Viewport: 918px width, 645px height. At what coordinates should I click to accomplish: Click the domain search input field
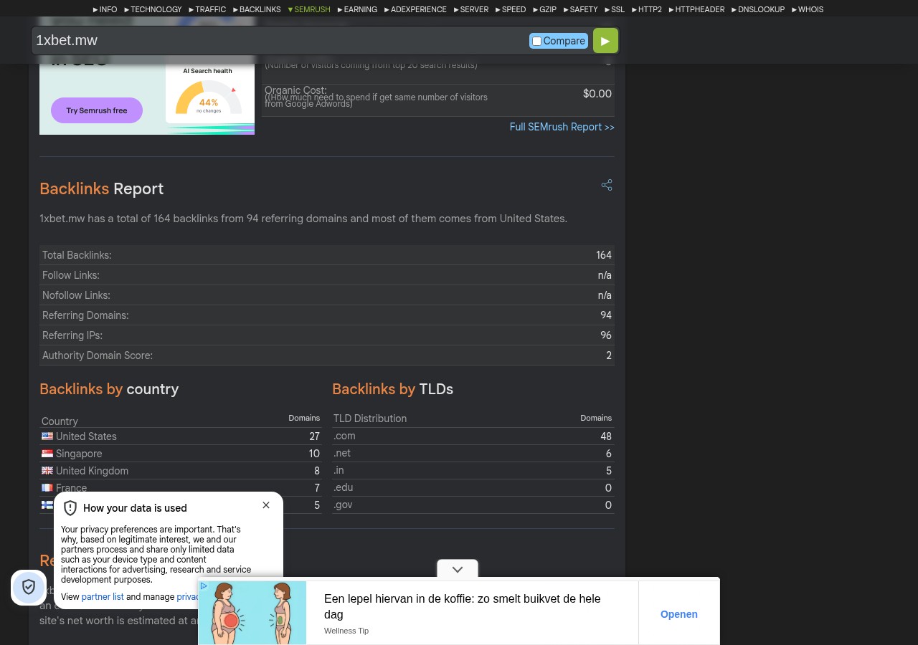(x=280, y=41)
